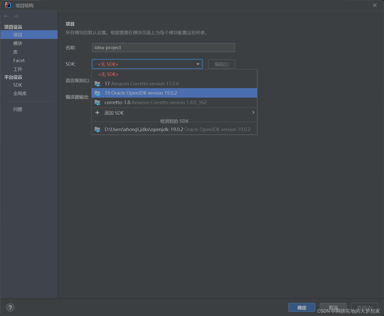Click folder icon of 19 Oracle OpenJDK entry
The height and width of the screenshot is (316, 384).
(x=98, y=93)
